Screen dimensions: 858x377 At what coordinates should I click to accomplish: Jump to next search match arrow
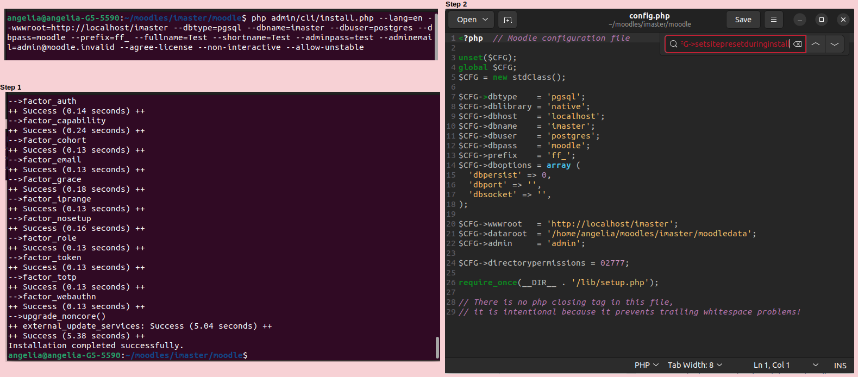pyautogui.click(x=835, y=44)
